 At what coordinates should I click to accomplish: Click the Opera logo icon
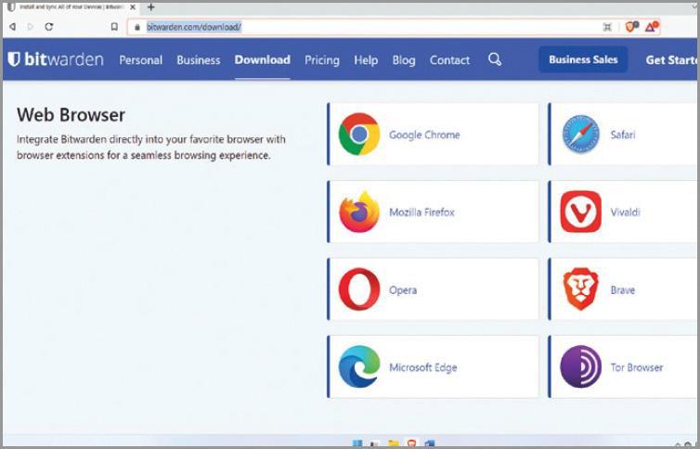[x=359, y=289]
